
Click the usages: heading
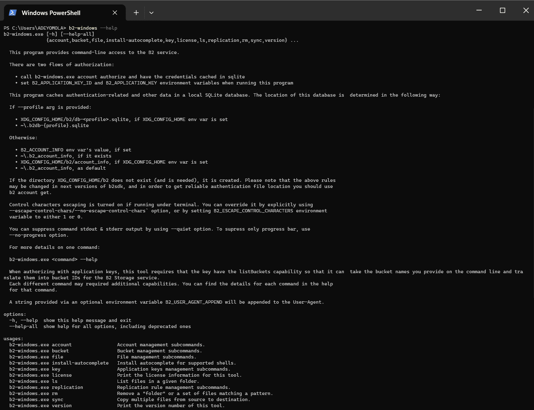[13, 339]
